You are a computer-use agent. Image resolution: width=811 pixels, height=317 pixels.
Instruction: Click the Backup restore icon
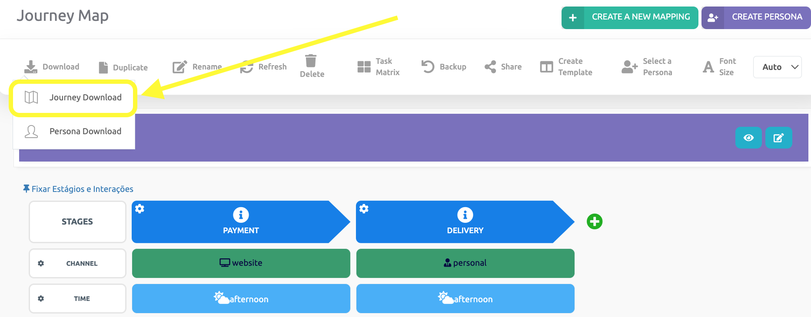(x=428, y=66)
